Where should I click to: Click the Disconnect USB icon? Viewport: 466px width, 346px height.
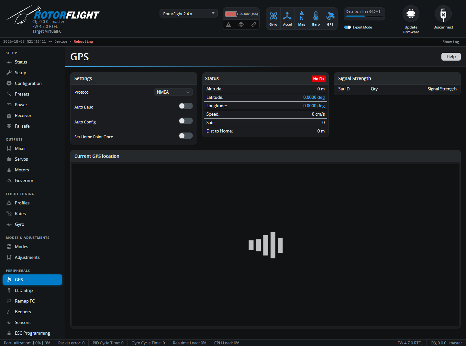point(443,14)
